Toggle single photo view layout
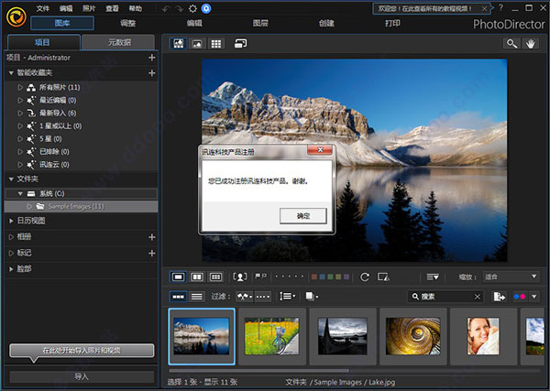 (178, 277)
